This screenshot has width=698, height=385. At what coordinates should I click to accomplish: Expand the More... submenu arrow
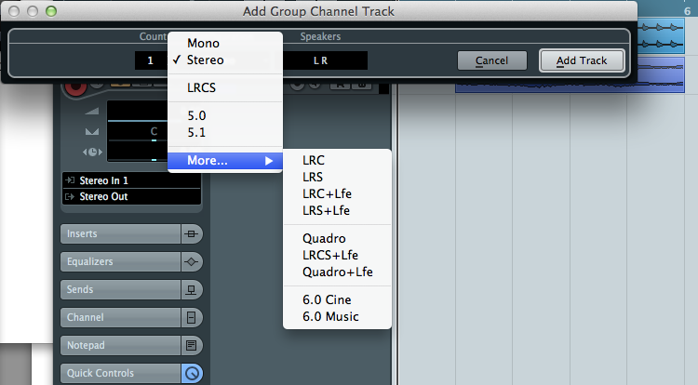[269, 161]
